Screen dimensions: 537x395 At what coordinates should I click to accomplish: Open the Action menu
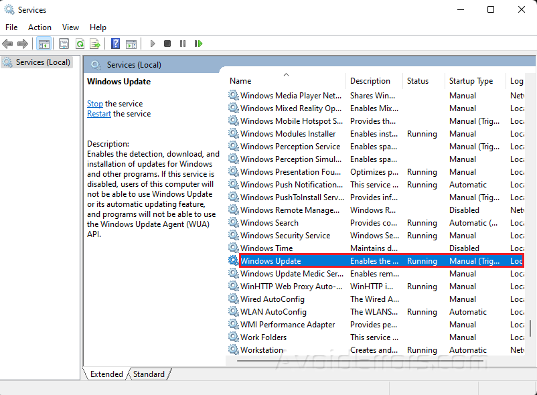point(40,27)
